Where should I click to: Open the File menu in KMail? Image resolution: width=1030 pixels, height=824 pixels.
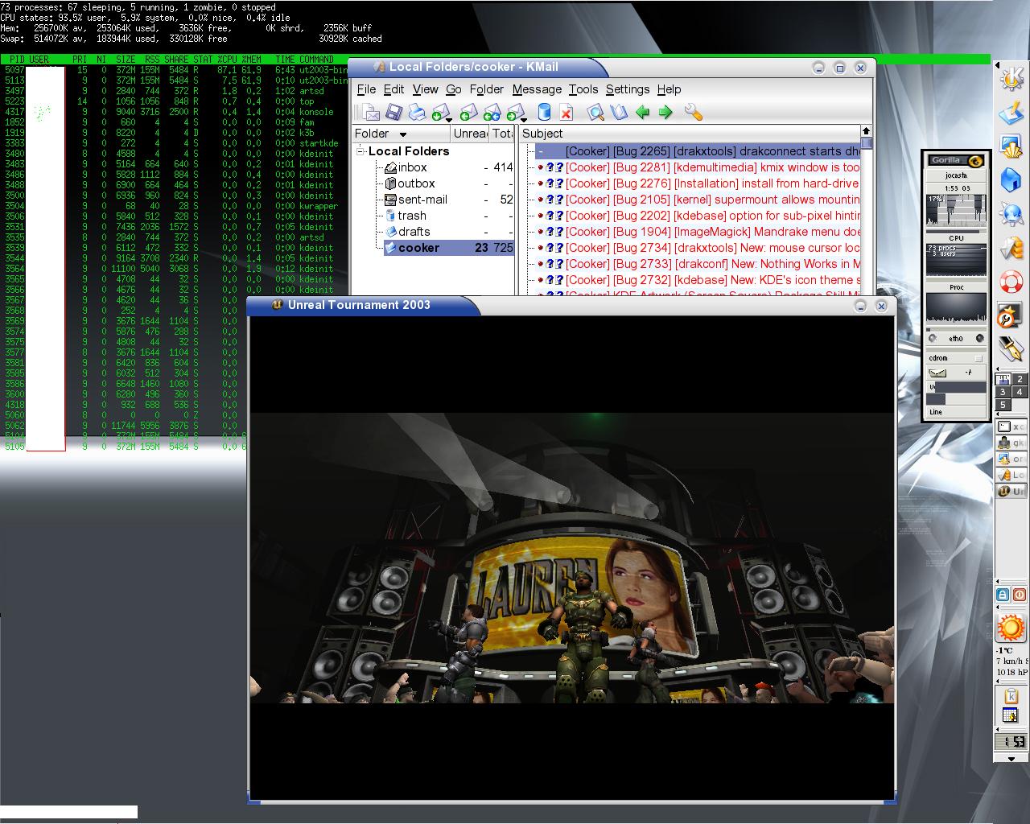click(366, 89)
